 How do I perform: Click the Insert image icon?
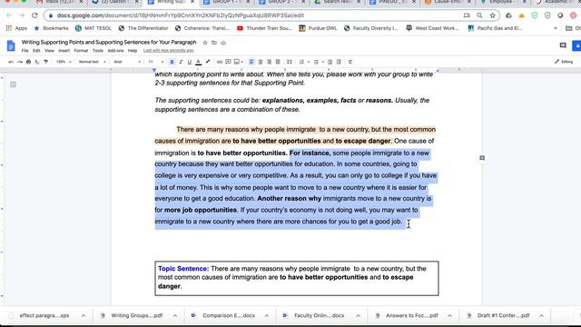pos(237,62)
